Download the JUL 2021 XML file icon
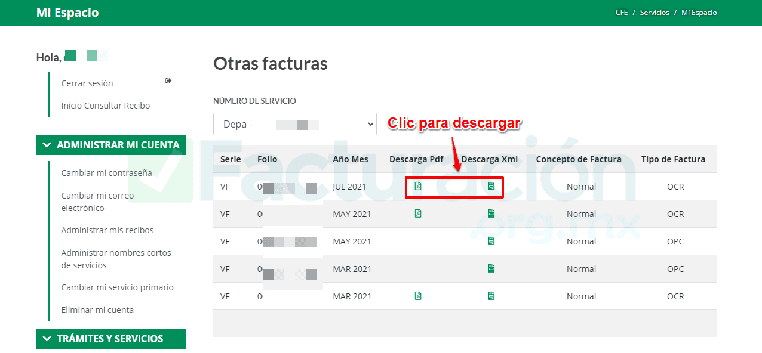The height and width of the screenshot is (353, 762). tap(491, 187)
